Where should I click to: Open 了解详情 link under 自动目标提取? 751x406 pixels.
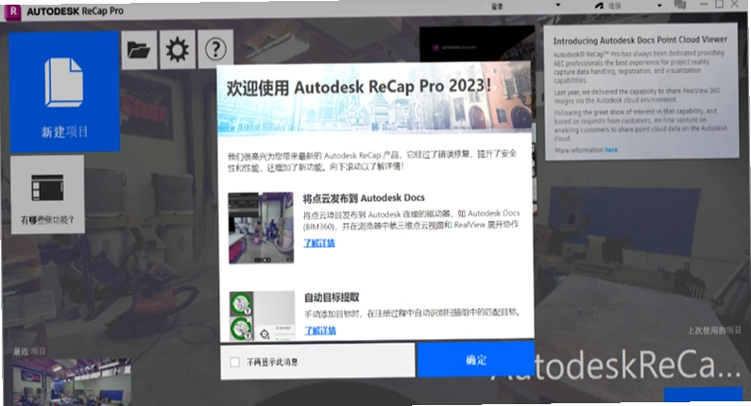click(x=320, y=330)
